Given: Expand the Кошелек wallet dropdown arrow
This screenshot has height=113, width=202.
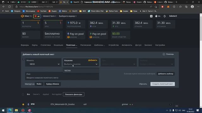Looking at the screenshot, I should pyautogui.click(x=97, y=64).
